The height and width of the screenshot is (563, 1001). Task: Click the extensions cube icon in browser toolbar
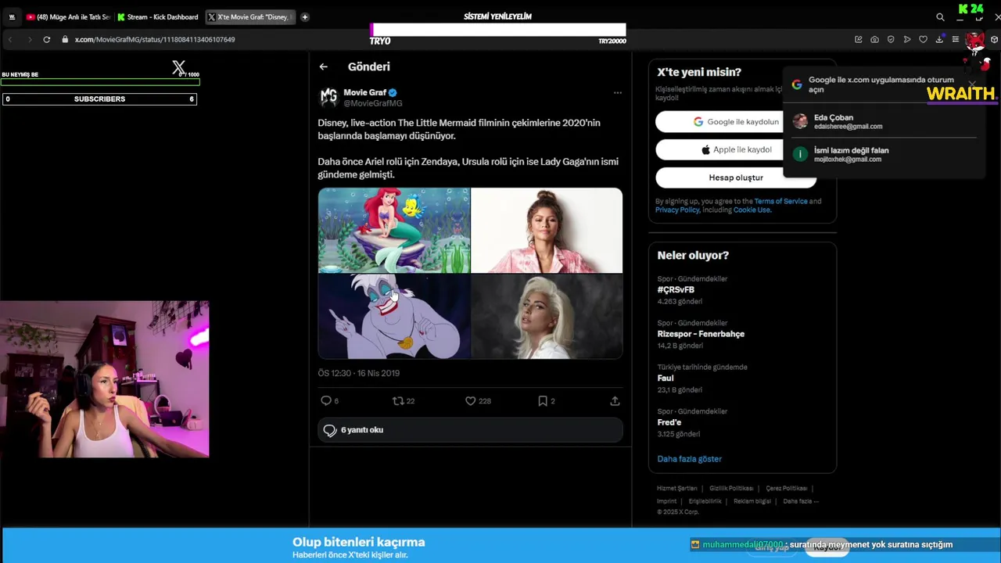point(994,40)
